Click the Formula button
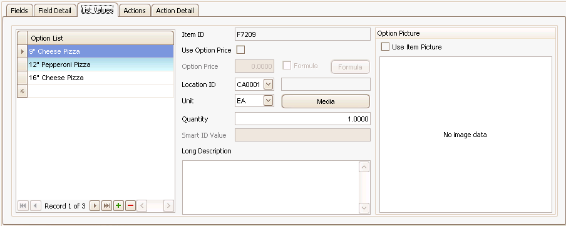The image size is (566, 226). point(350,67)
